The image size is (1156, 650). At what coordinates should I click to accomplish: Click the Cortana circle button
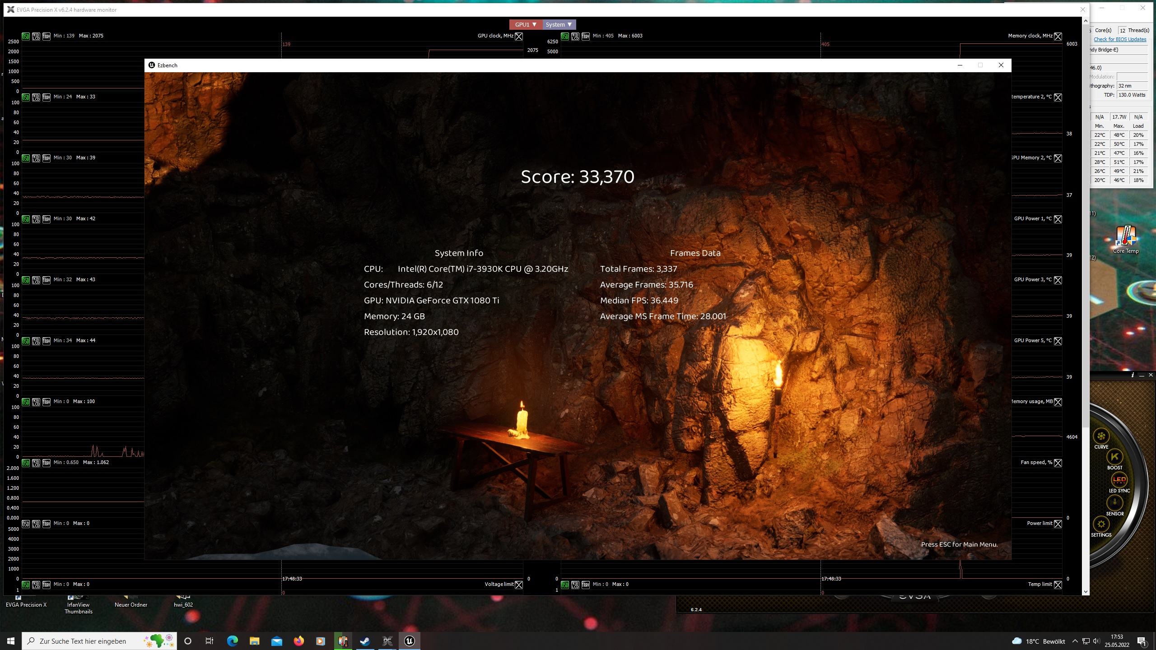click(188, 641)
